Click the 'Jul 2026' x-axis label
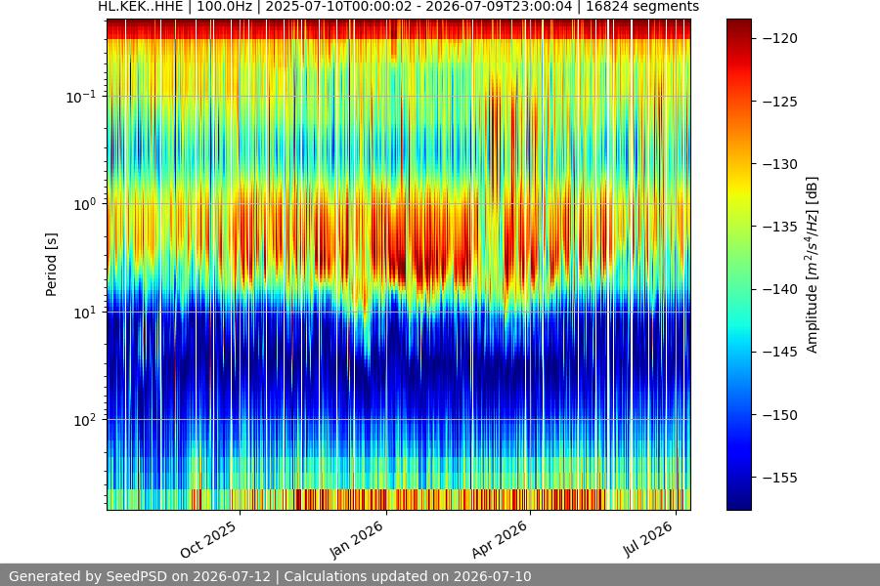Screen dimensions: 880x586 coord(647,539)
